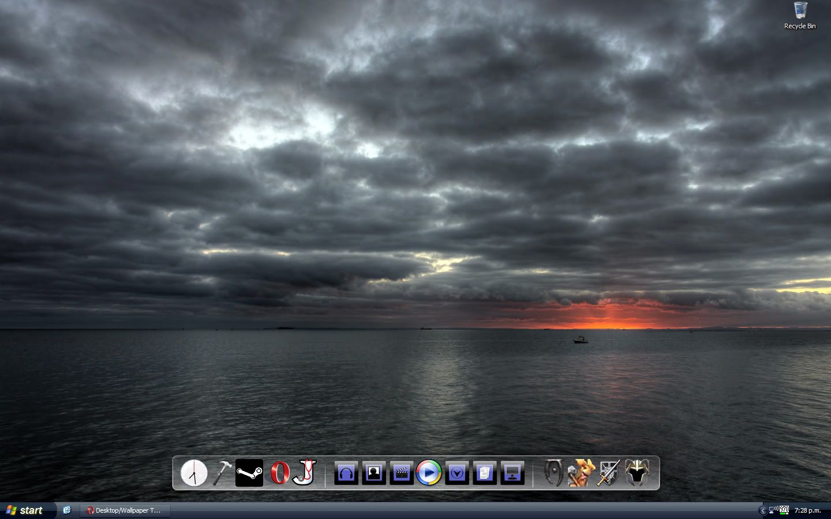Launch the horned helmet game icon
The width and height of the screenshot is (831, 519).
coord(637,473)
